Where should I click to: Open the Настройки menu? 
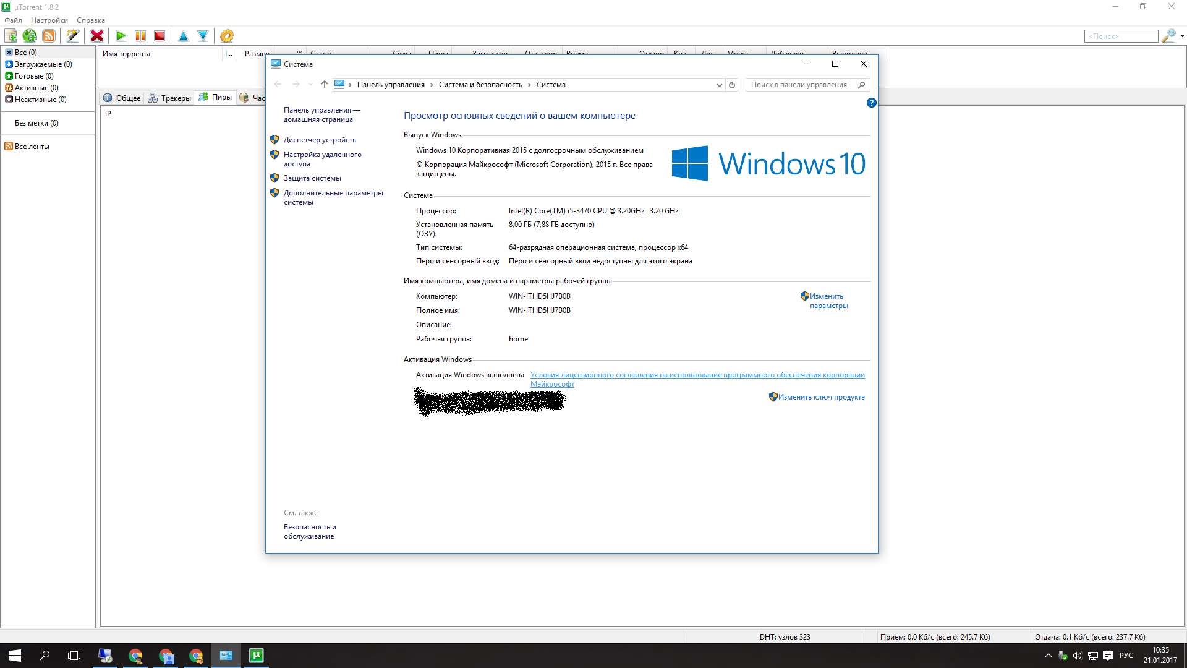(49, 20)
